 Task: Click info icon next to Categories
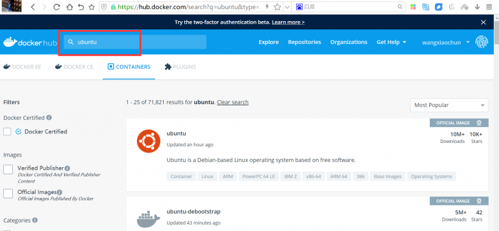(x=35, y=220)
